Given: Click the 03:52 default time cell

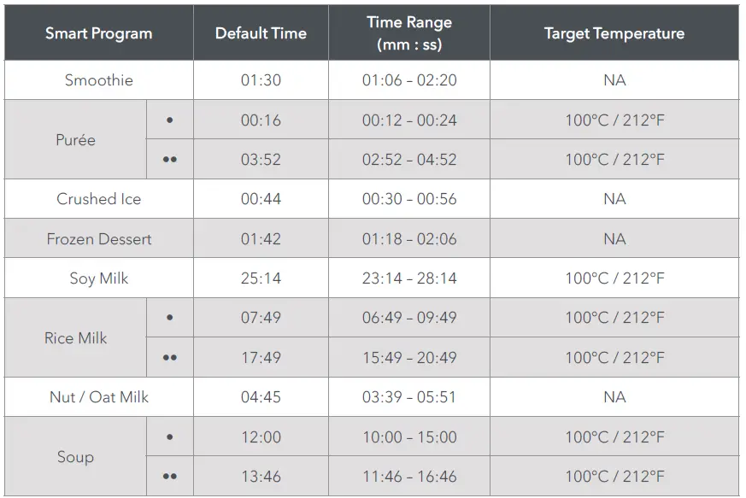Looking at the screenshot, I should tap(261, 160).
